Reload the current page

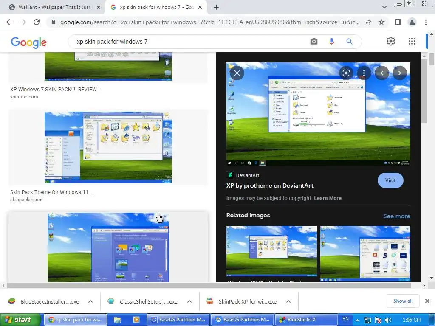[37, 22]
